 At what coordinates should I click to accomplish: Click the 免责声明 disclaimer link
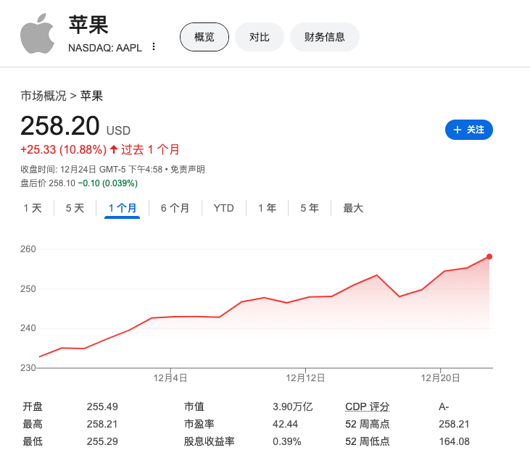[188, 170]
